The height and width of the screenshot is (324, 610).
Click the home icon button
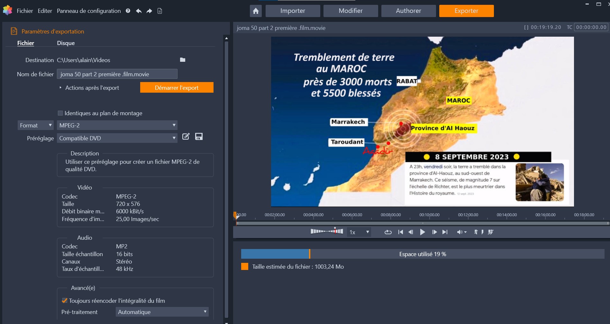256,11
